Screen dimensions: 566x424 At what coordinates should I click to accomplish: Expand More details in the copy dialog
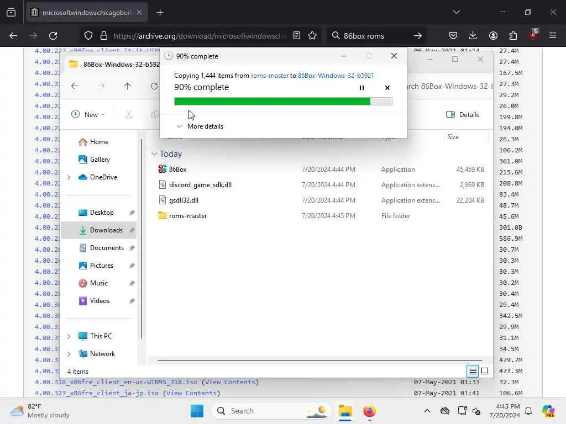[200, 126]
